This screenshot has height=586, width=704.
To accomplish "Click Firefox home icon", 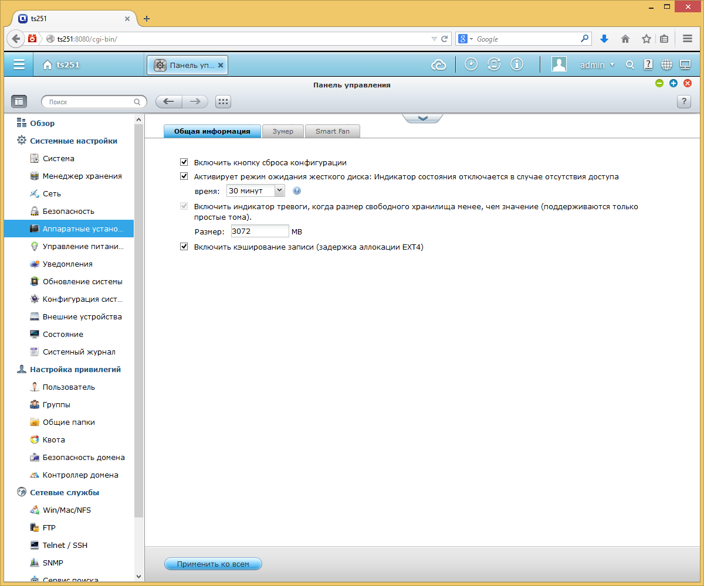I will tap(625, 39).
